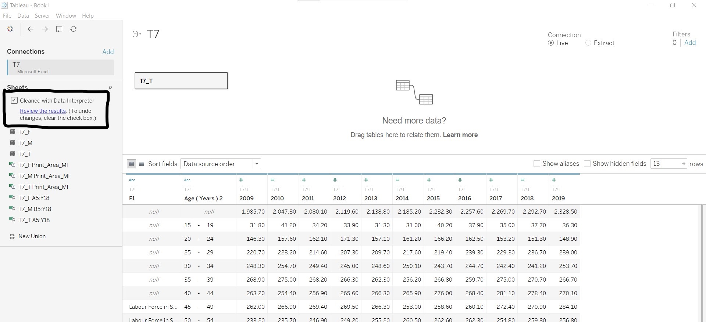This screenshot has width=706, height=322.
Task: Click named range icon for T7_F Print_Area_MI
Action: [12, 165]
